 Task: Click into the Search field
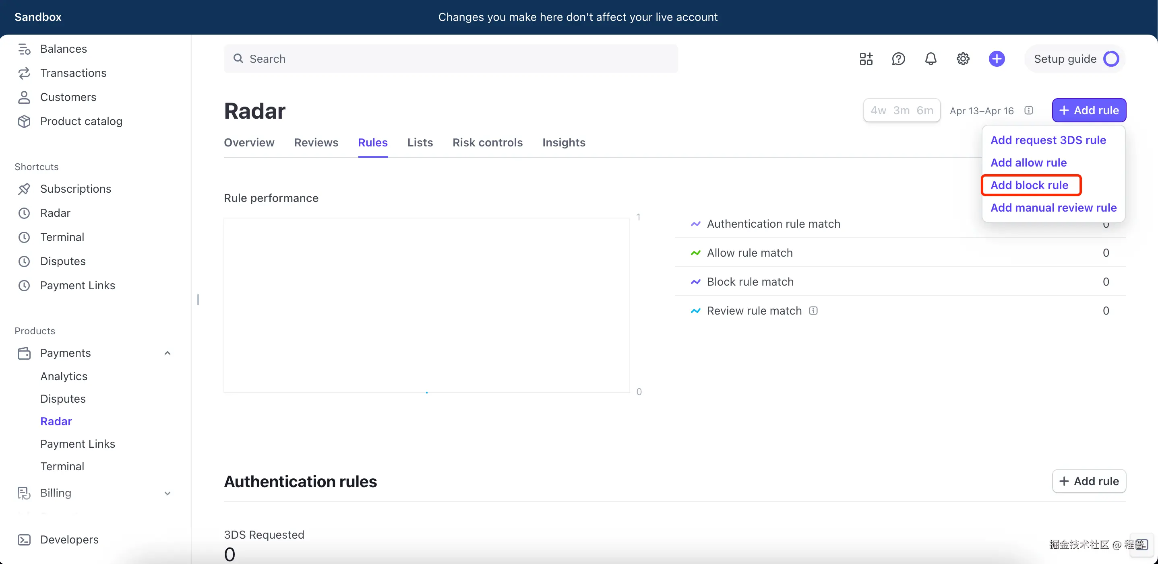point(451,59)
